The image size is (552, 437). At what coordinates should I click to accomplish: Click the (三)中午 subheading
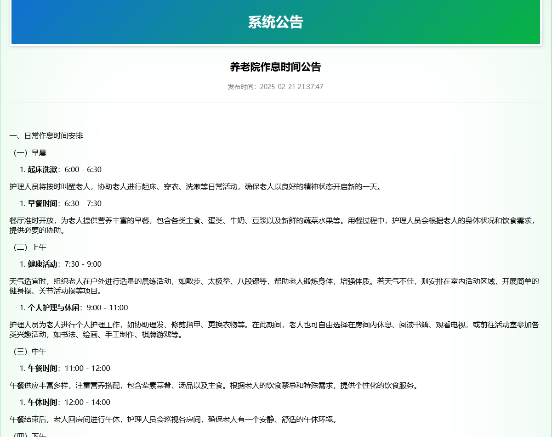28,352
